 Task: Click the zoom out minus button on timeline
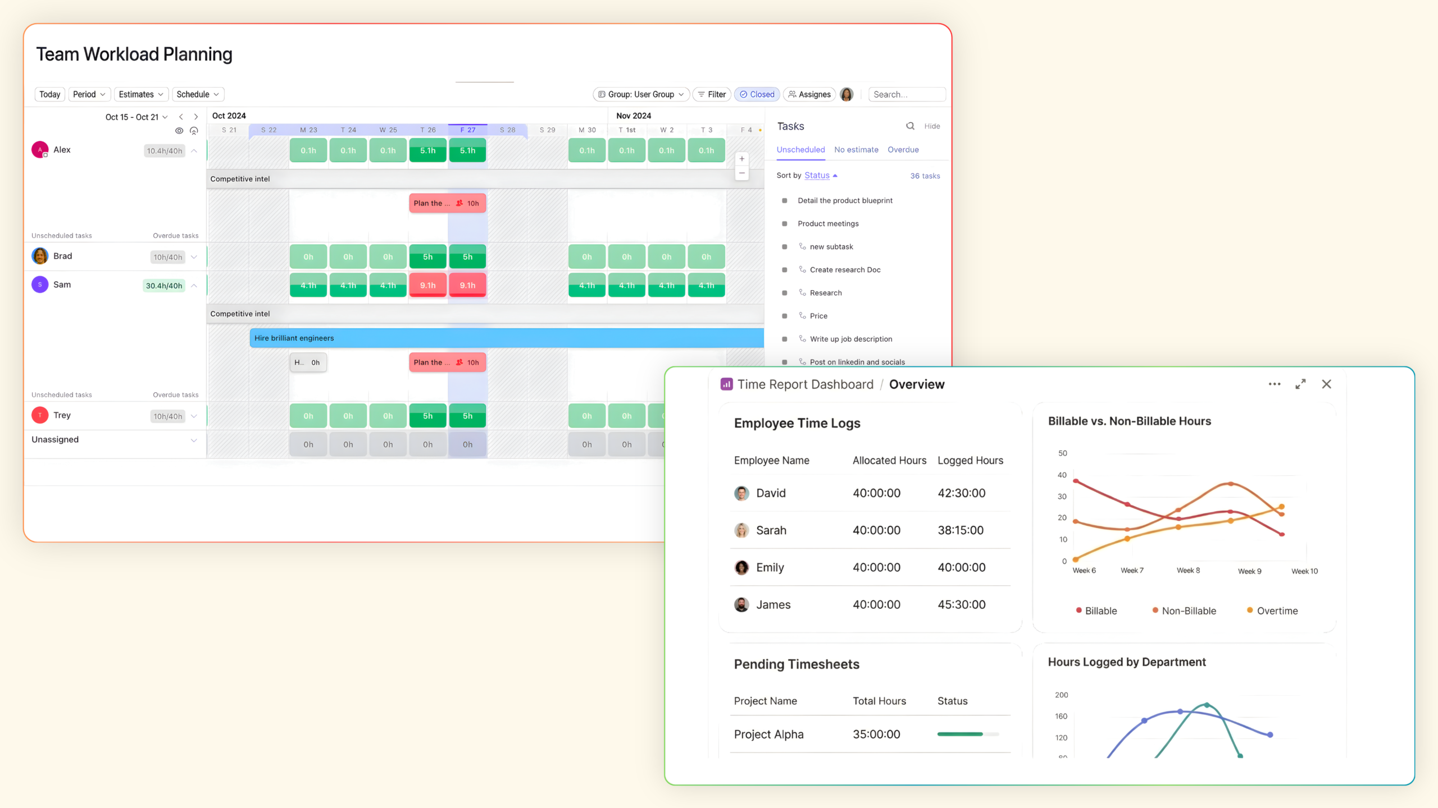742,173
